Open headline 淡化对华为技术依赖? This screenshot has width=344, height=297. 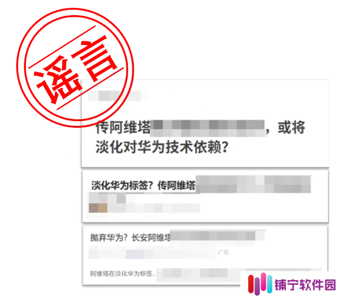[x=162, y=147]
